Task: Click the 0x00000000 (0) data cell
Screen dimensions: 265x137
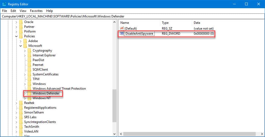Action: tap(204, 34)
